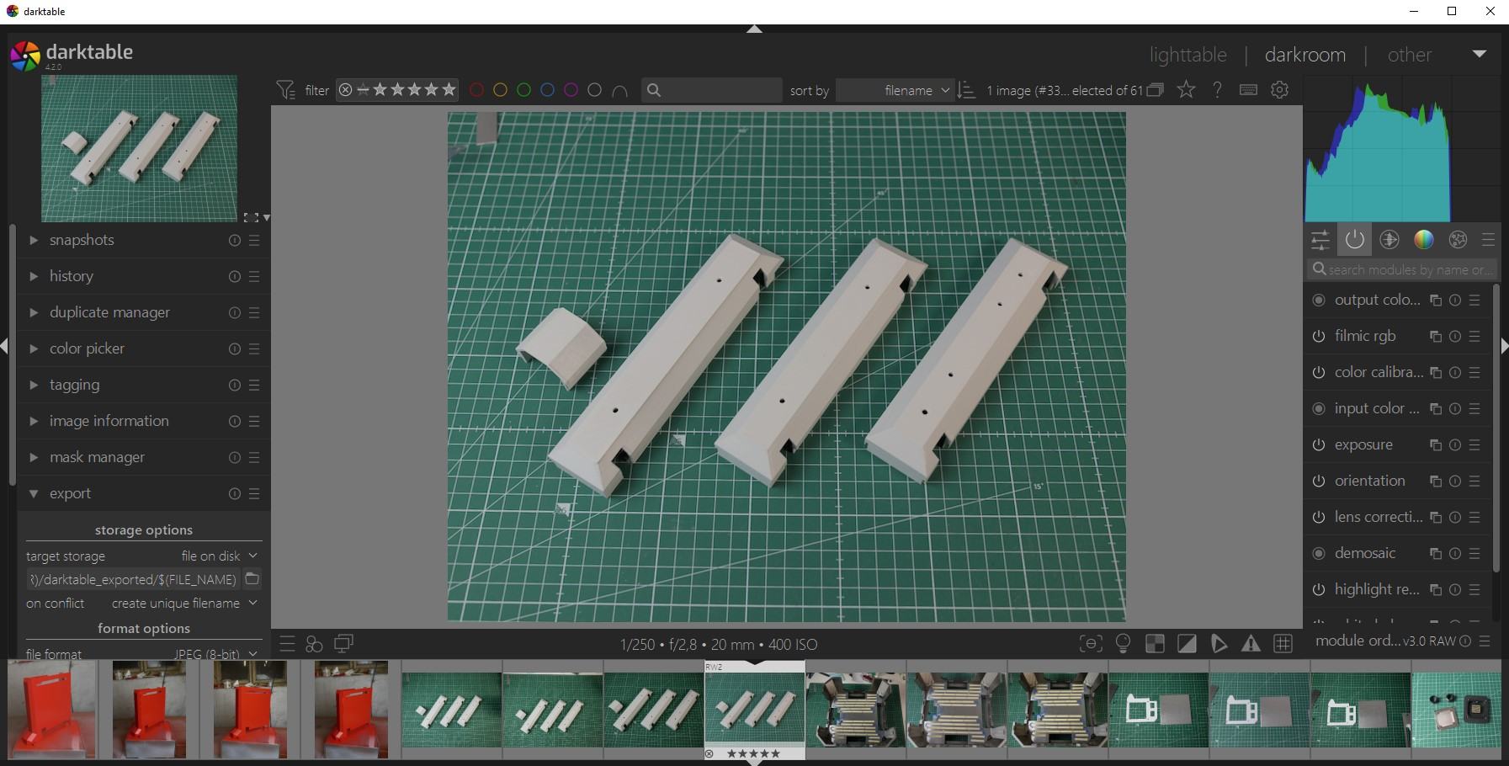Toggle color assessment lightbulb icon
This screenshot has height=766, width=1509.
tap(1123, 644)
